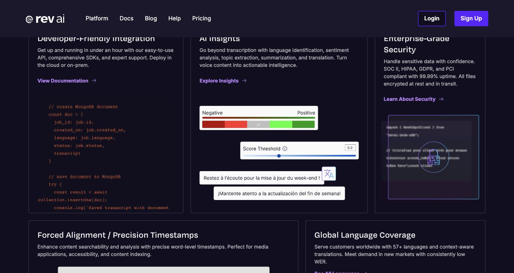Click the translation language icon
This screenshot has height=273, width=514.
329,174
